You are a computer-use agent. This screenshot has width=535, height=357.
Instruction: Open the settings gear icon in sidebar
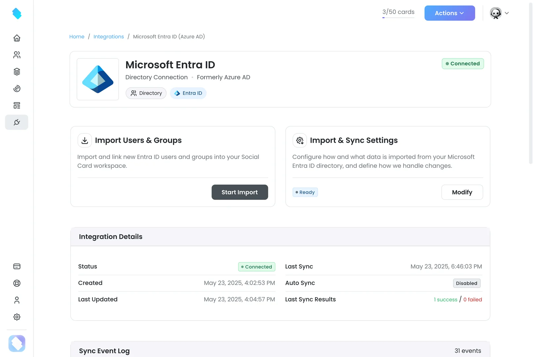click(17, 317)
